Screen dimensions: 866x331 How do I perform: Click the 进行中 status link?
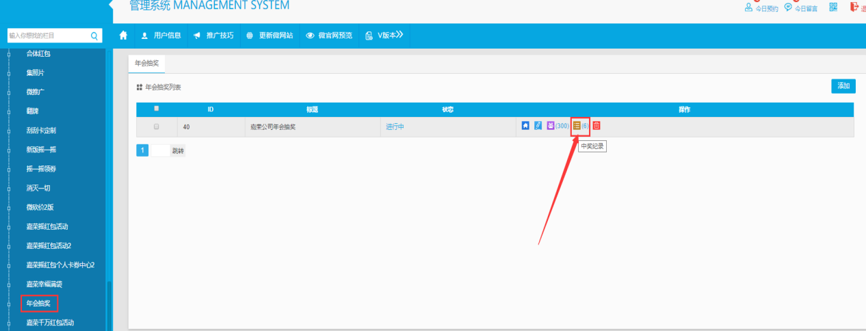click(x=395, y=127)
